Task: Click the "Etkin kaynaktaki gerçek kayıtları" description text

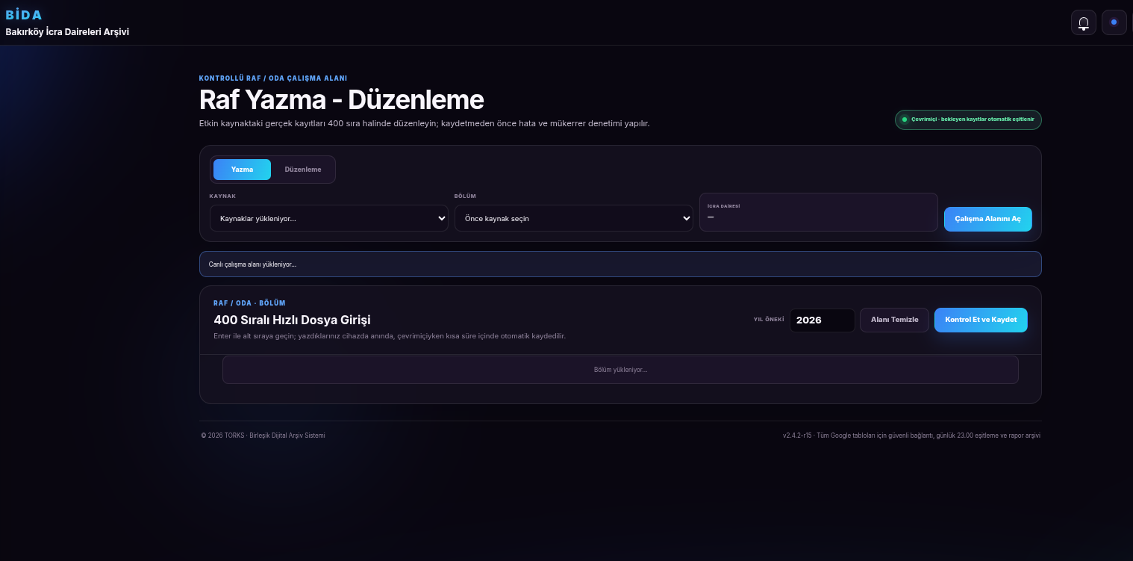Action: click(262, 123)
